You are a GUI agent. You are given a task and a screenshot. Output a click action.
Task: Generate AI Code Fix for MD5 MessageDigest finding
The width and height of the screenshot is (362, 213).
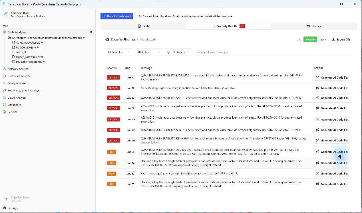[x=331, y=88]
